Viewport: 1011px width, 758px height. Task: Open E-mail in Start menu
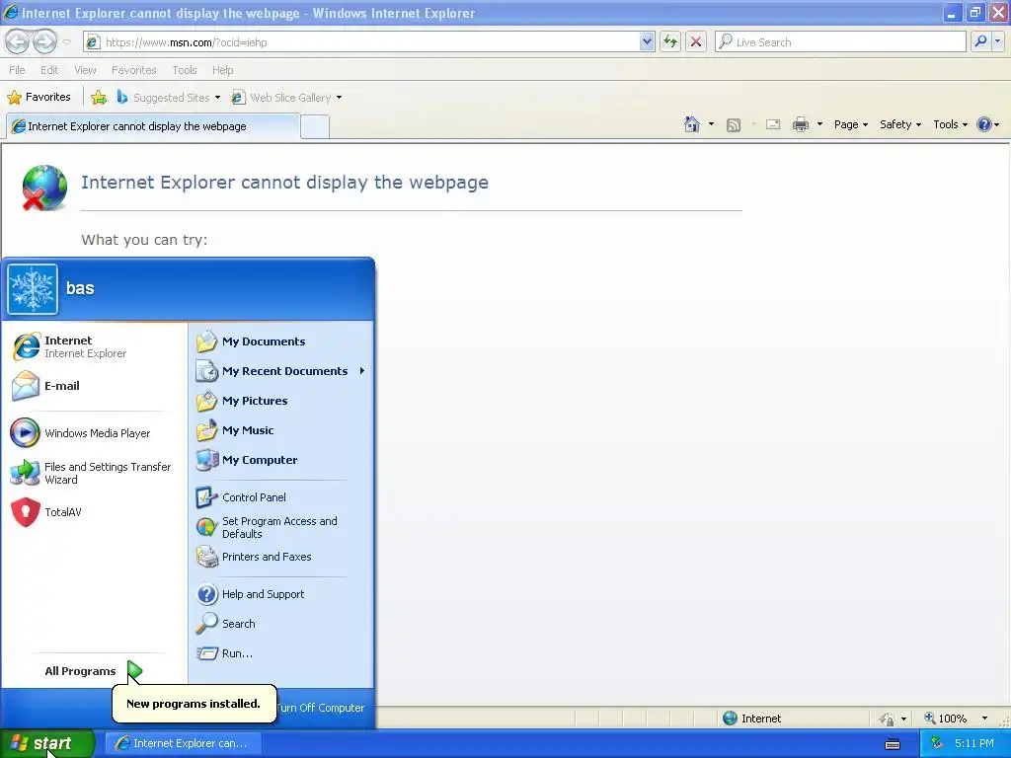(94, 386)
